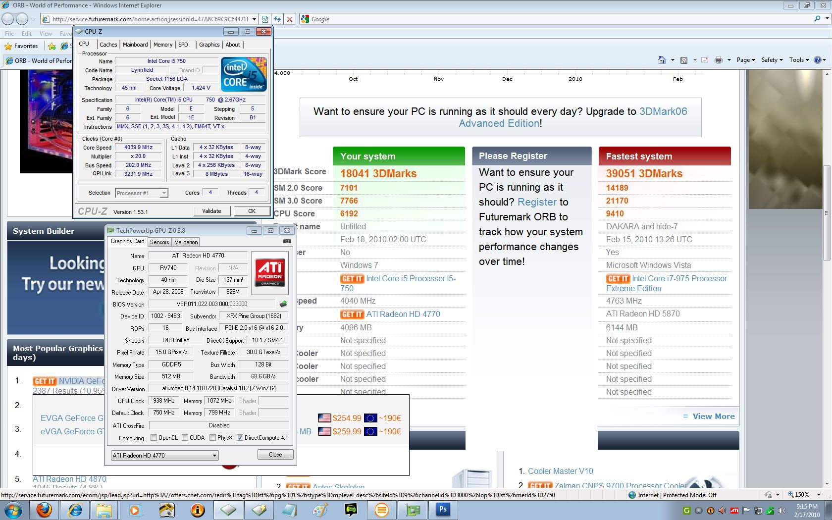This screenshot has width=832, height=520.
Task: Click the Close button in GPU-Z
Action: 275,455
